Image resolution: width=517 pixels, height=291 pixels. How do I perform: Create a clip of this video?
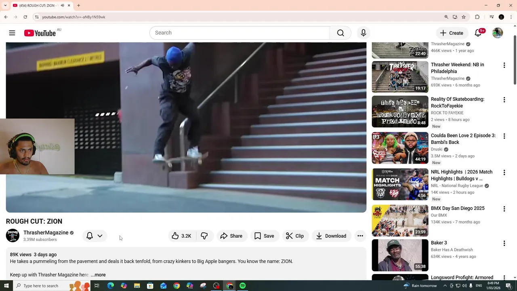[x=295, y=236]
